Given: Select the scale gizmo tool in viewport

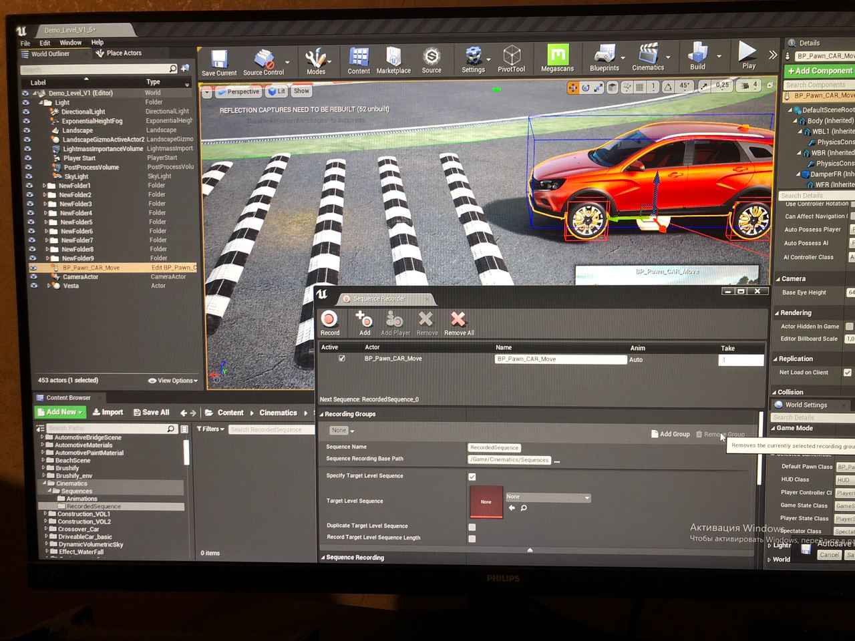Looking at the screenshot, I should 598,87.
